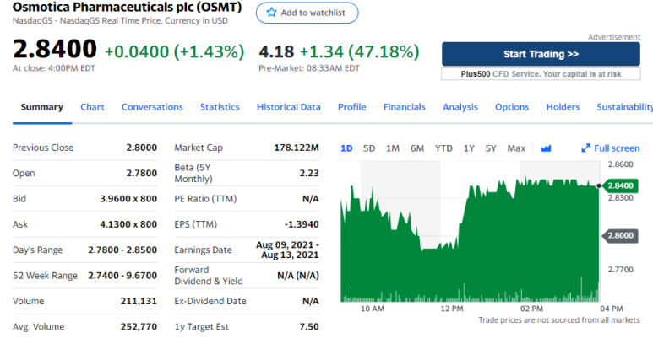Go to the Statistics tab

click(220, 107)
